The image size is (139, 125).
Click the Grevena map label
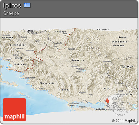[x=119, y=45]
